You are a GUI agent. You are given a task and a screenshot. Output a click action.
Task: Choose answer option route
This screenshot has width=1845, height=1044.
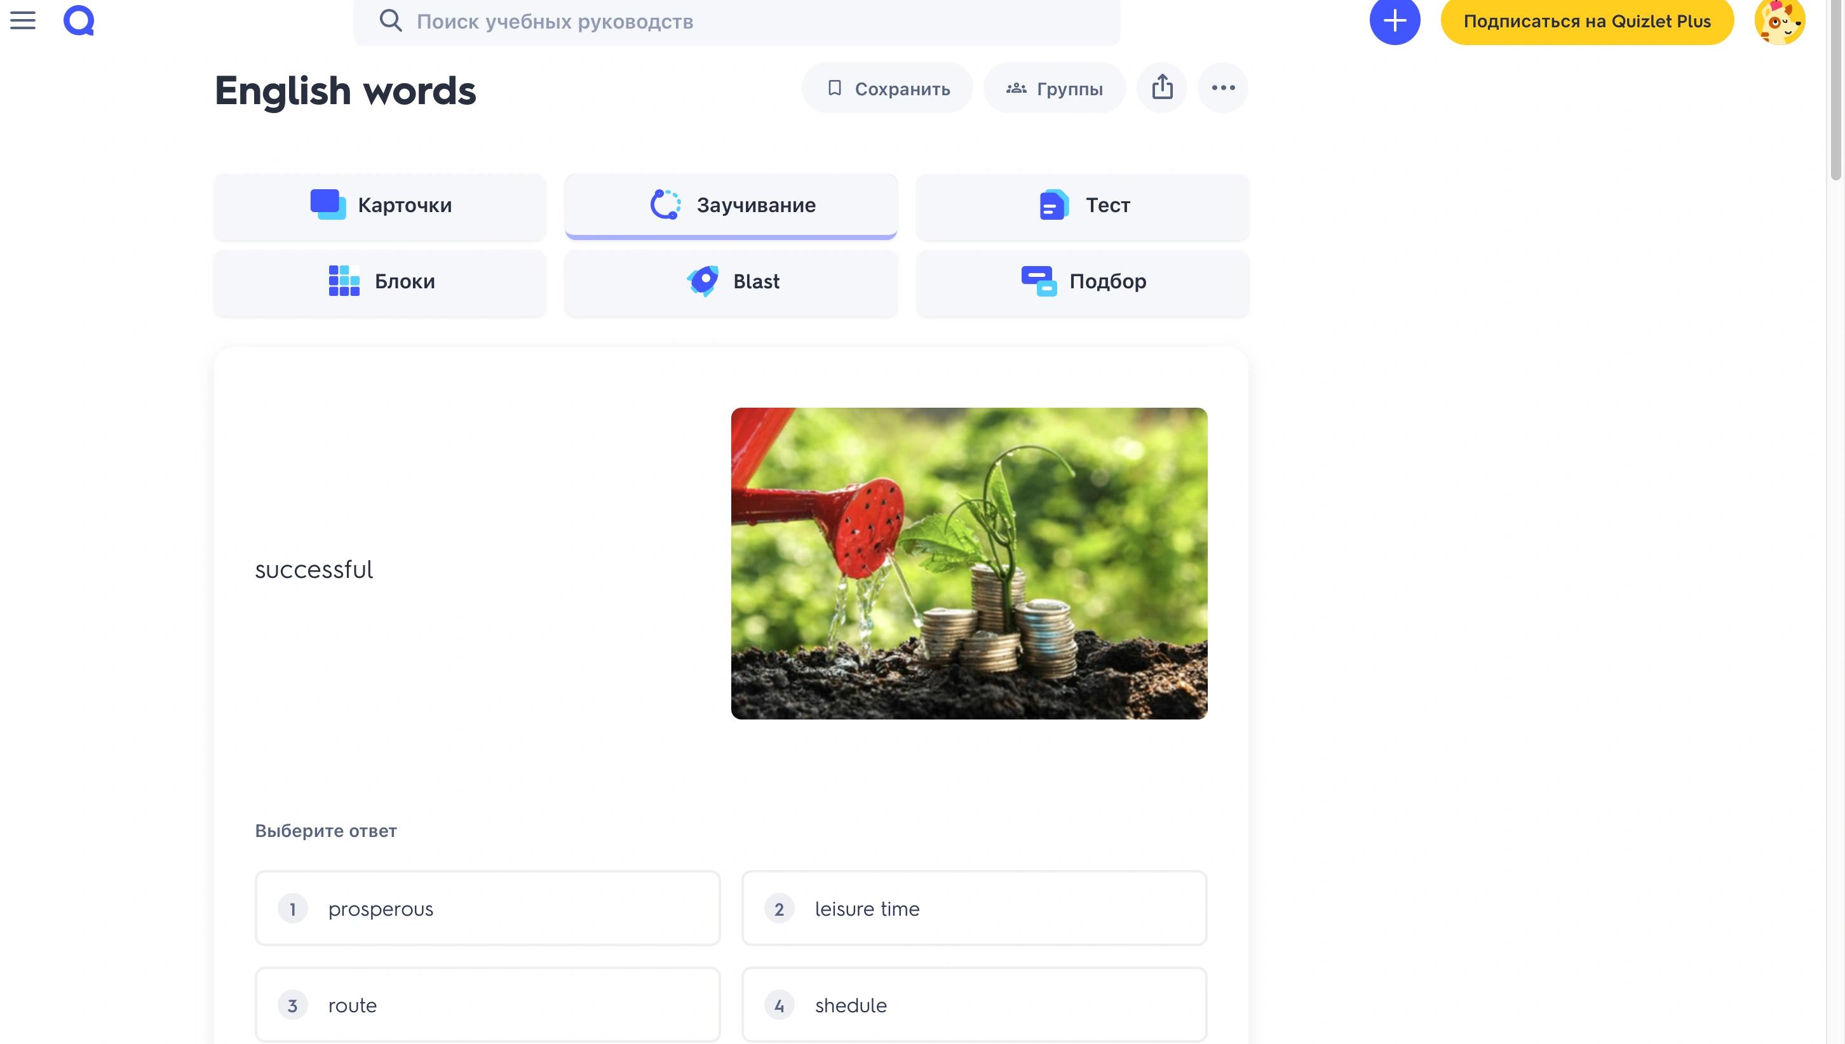pyautogui.click(x=488, y=1005)
